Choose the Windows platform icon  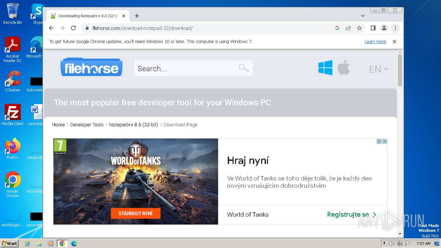tap(325, 68)
